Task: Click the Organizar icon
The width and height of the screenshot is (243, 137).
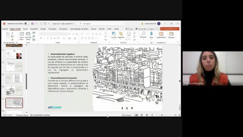Action: (121, 34)
